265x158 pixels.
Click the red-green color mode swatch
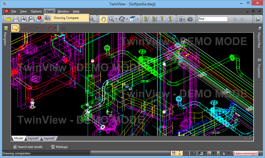pyautogui.click(x=209, y=153)
